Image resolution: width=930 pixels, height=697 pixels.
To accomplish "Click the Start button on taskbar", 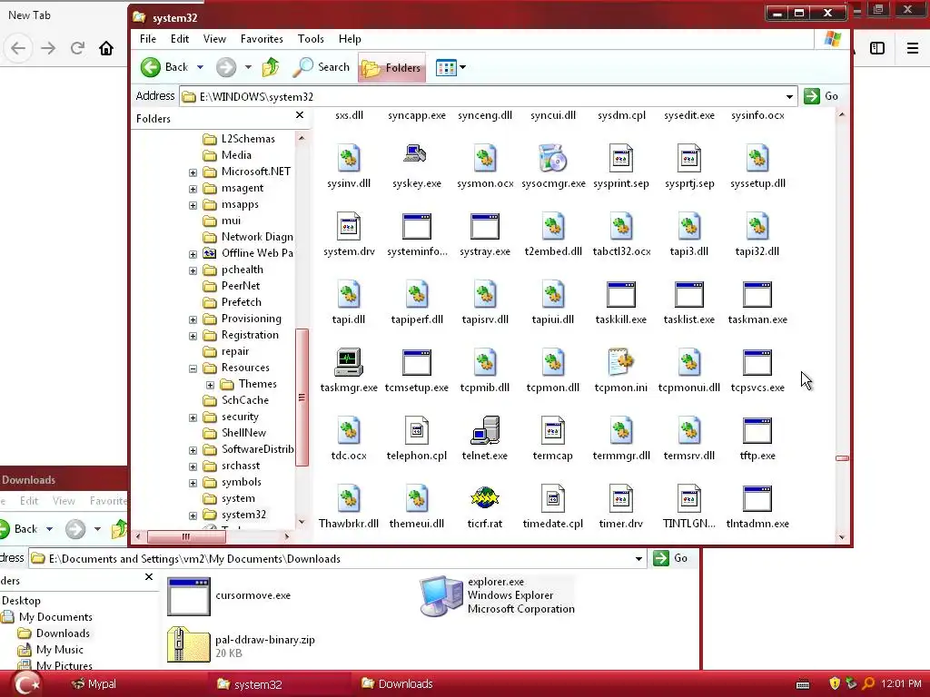I will coord(25,684).
